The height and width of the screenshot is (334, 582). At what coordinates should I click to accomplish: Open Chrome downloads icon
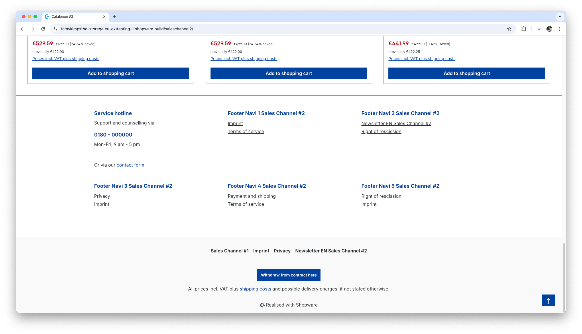coord(539,29)
